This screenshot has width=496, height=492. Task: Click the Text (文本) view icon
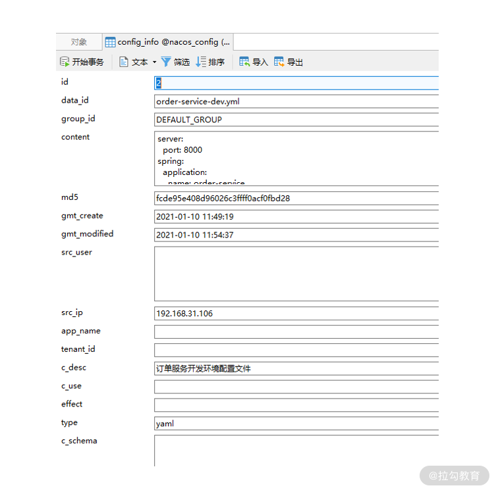pos(124,62)
